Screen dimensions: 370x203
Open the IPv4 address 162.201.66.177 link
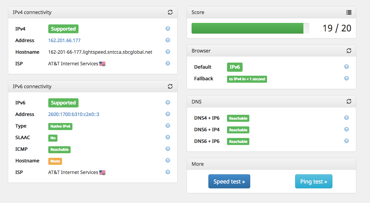64,40
